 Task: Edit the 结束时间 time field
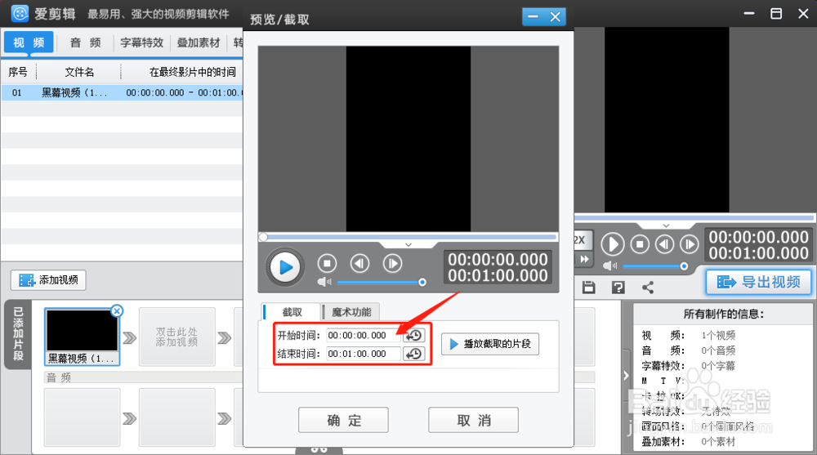[364, 354]
